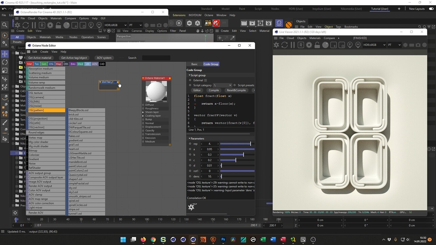Pause rendering in Live Viewer window
Screen dimensions: 436x245
tap(293, 45)
